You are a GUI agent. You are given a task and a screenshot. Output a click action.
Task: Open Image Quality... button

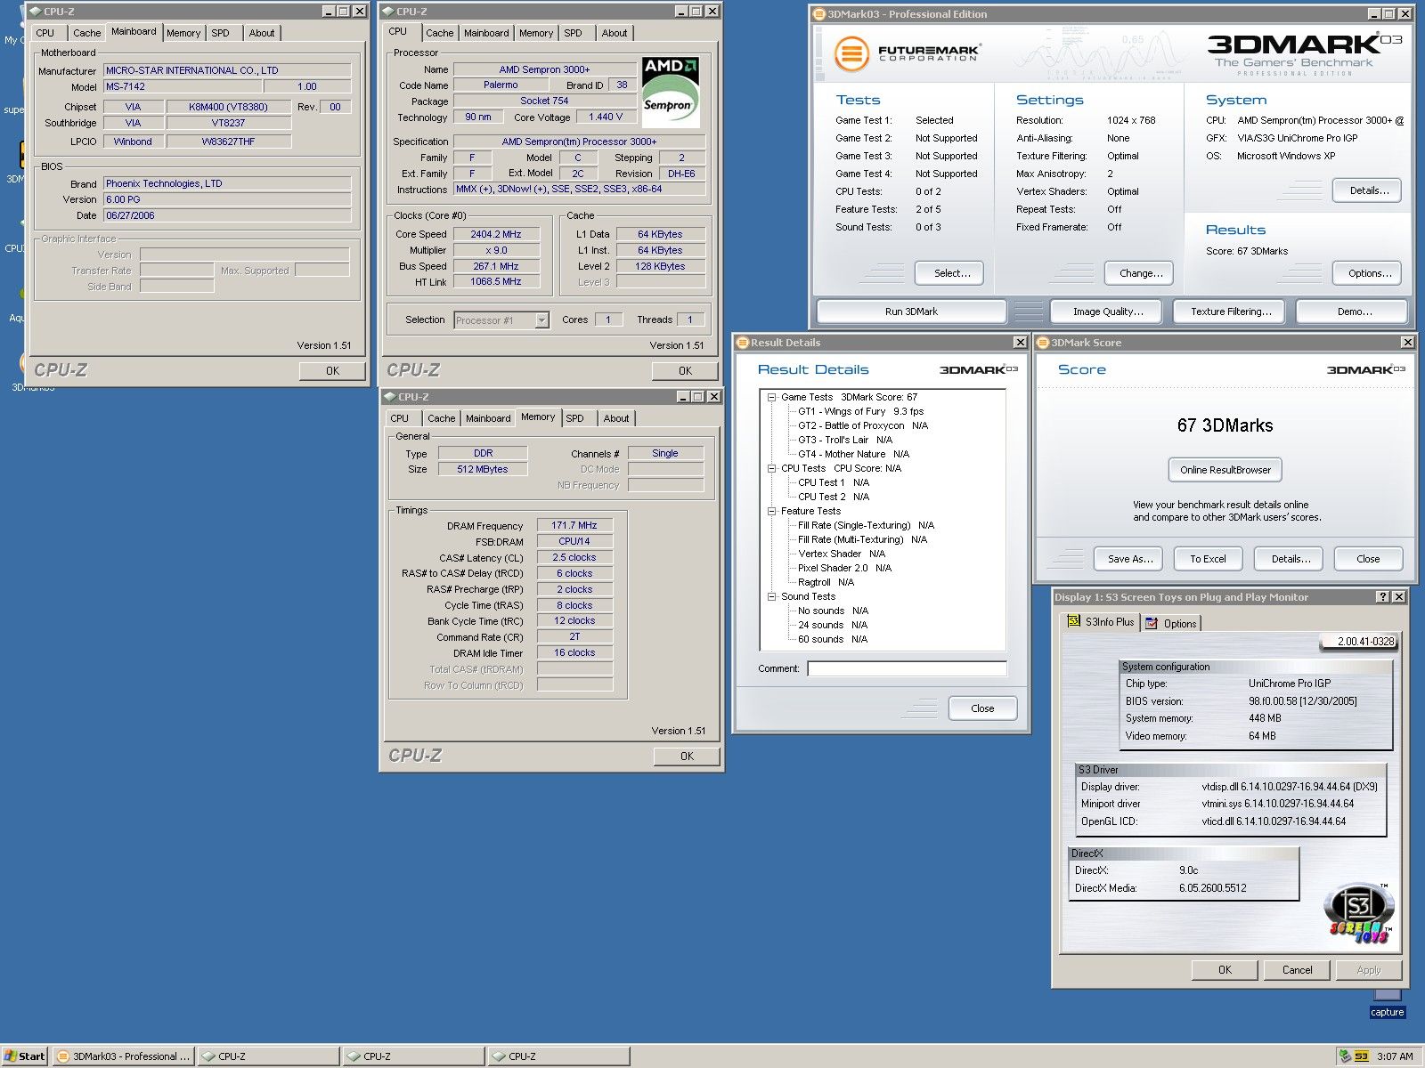point(1108,311)
